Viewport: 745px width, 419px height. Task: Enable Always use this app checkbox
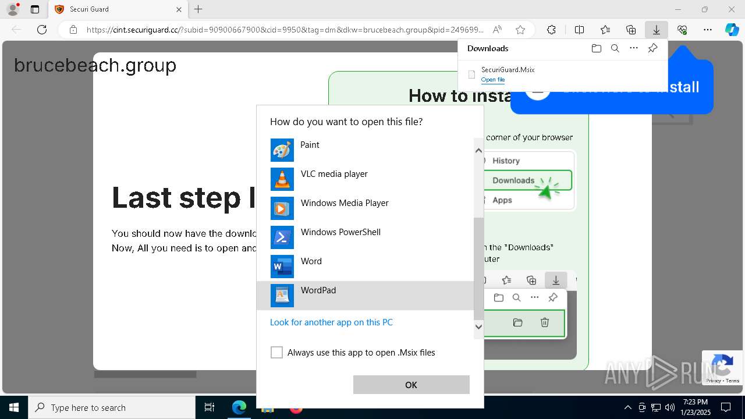click(x=276, y=353)
